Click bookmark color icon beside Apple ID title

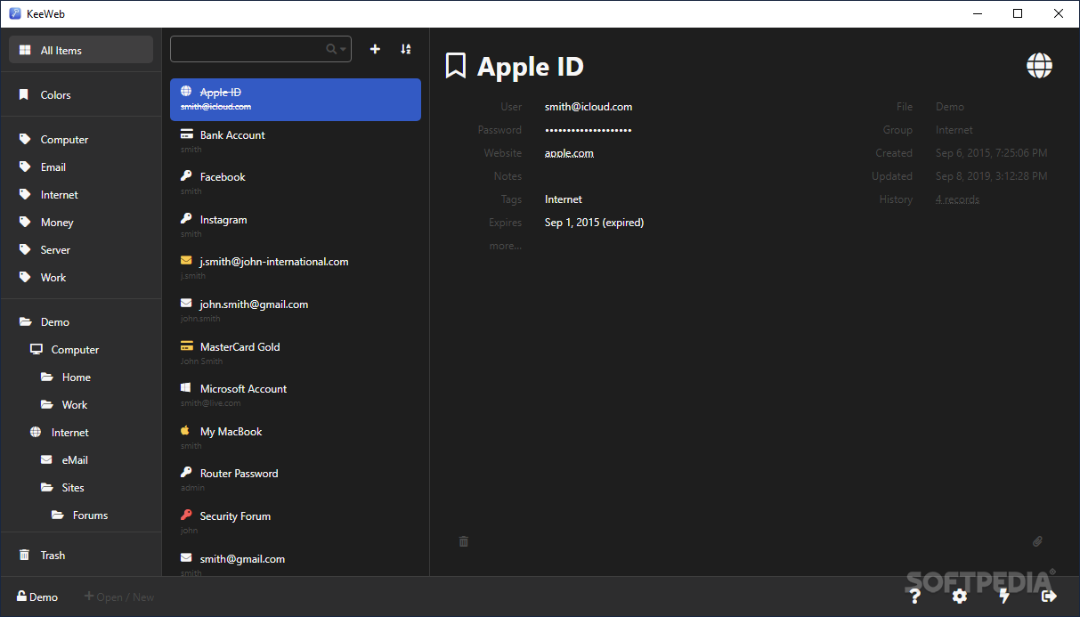click(456, 66)
